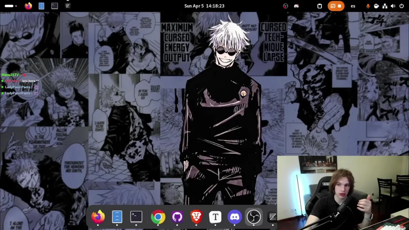Open Google Chrome in the dock
409x230 pixels.
[x=158, y=217]
